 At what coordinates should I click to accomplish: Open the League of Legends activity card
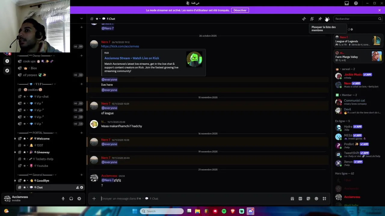click(358, 40)
